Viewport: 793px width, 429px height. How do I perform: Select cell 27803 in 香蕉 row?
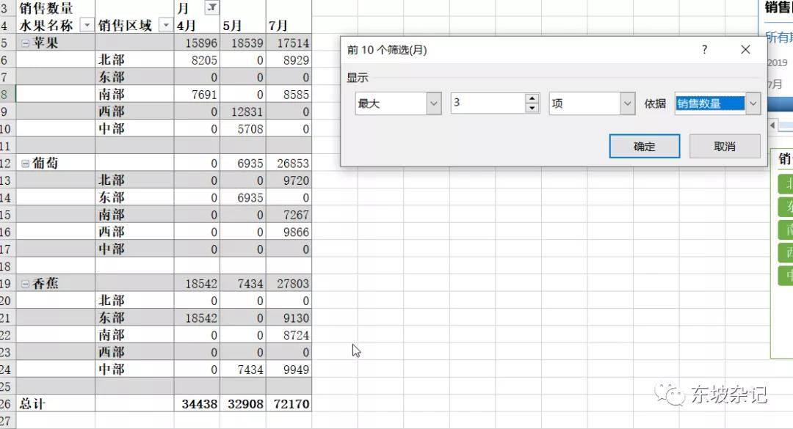tap(289, 284)
